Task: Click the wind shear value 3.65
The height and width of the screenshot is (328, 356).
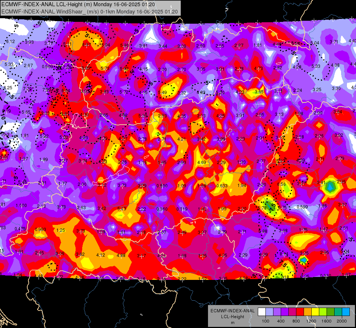Action: coord(259,92)
